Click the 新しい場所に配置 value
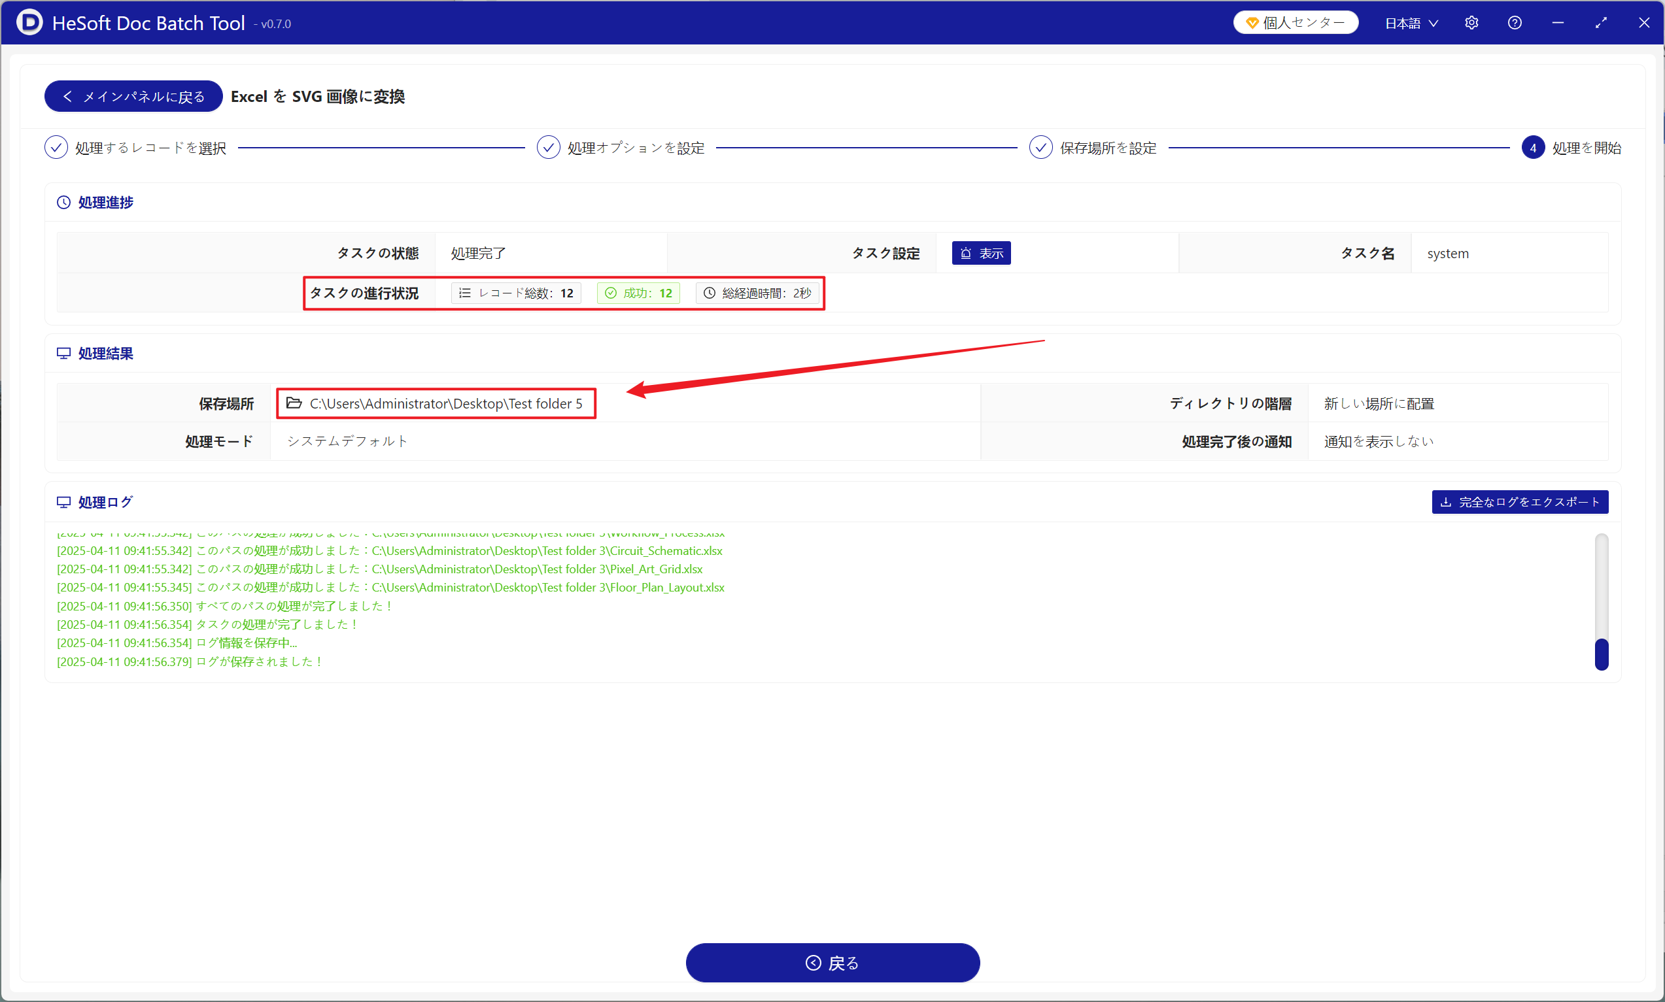 point(1379,404)
